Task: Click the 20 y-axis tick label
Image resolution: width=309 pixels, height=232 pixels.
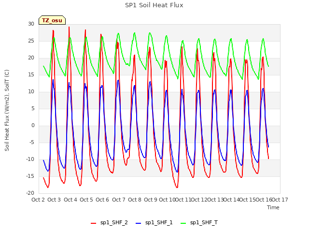Action: 31,58
